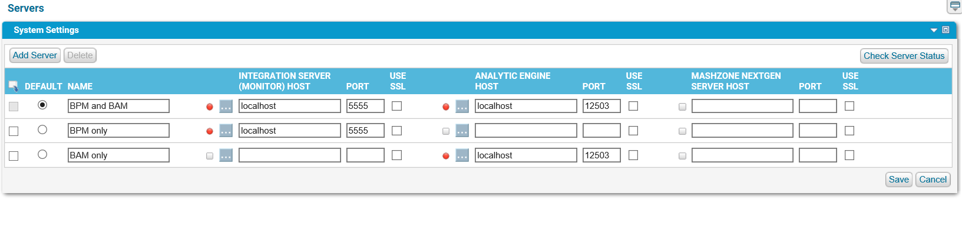The width and height of the screenshot is (962, 239).
Task: Click empty Integration Server host for BAM only
Action: 290,155
